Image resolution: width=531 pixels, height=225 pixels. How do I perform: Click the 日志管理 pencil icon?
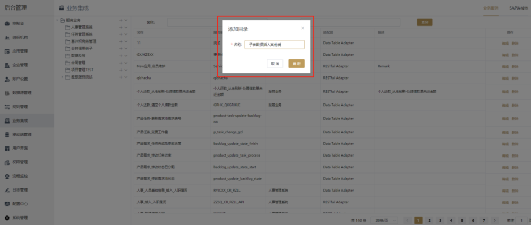[x=6, y=189]
